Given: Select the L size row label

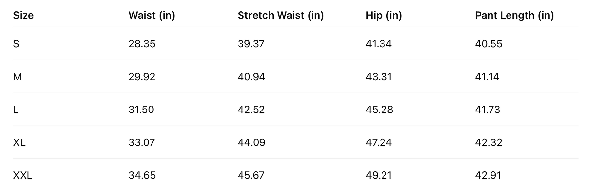Looking at the screenshot, I should click(16, 110).
